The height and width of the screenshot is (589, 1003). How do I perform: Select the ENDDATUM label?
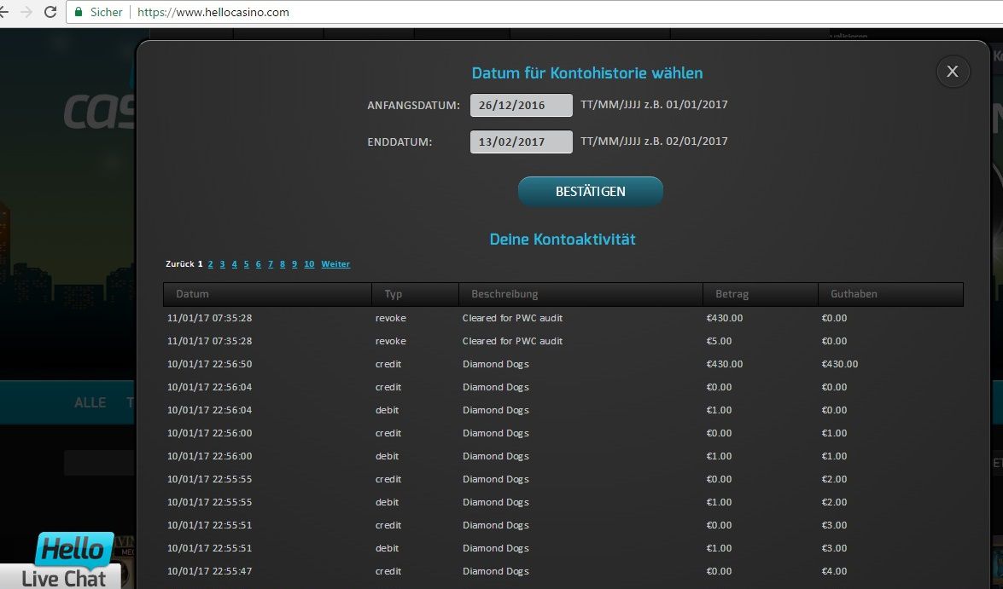pos(399,141)
